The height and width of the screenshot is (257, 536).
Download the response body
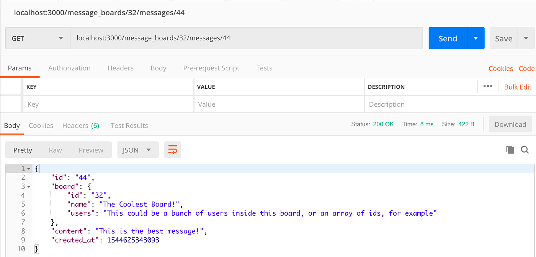click(x=510, y=124)
